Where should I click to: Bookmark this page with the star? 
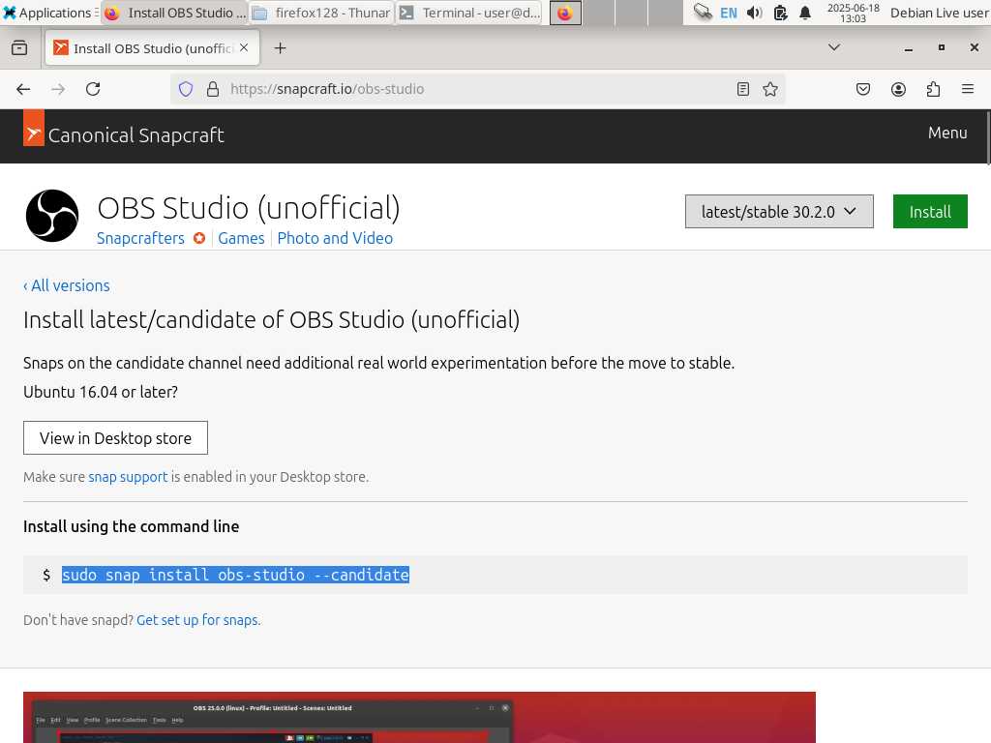[770, 89]
